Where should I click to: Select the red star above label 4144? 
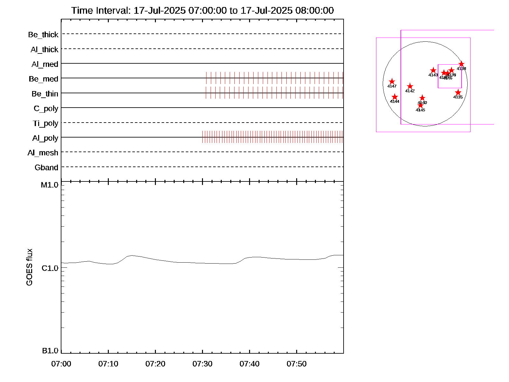click(394, 97)
